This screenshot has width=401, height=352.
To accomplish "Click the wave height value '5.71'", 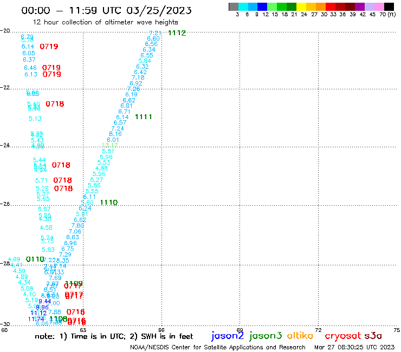I will tap(41, 180).
